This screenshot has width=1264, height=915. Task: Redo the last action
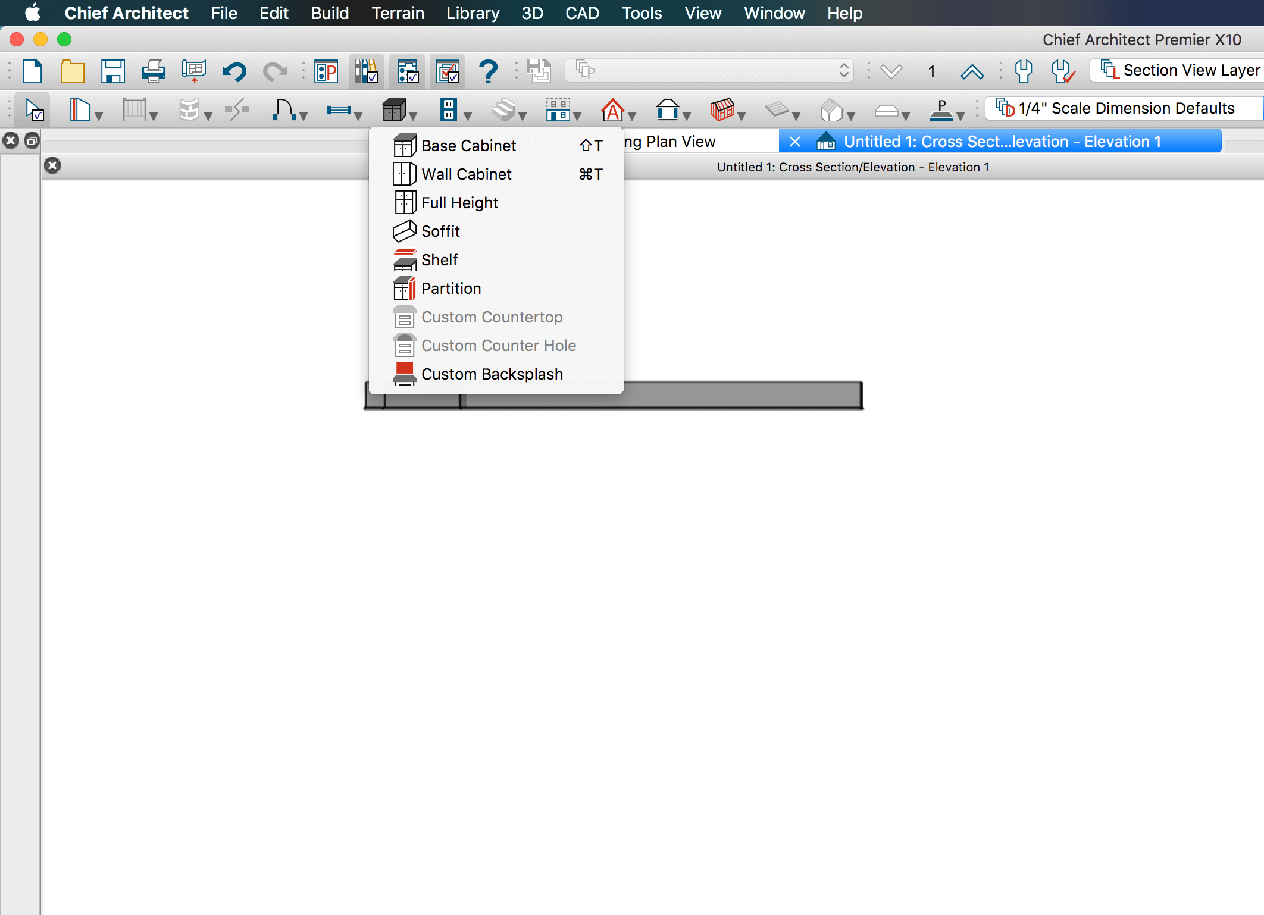(274, 71)
